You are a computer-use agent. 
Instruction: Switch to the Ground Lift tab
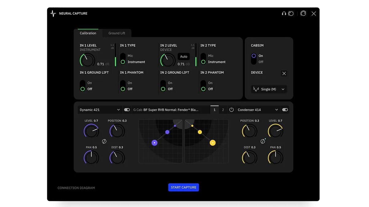pyautogui.click(x=117, y=33)
